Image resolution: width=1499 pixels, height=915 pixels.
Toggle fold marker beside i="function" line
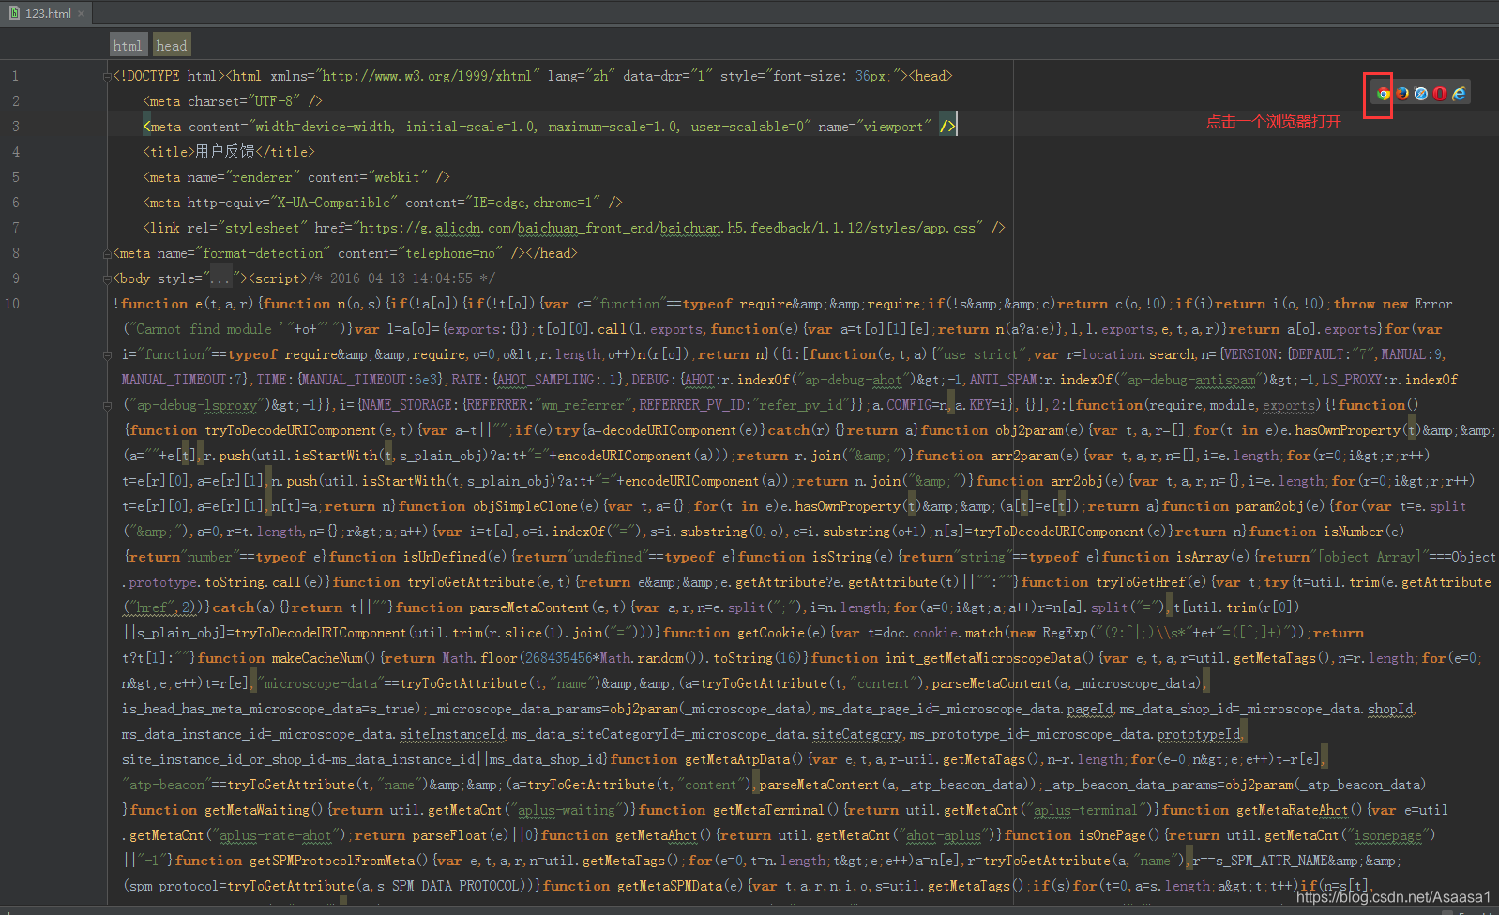[x=107, y=354]
